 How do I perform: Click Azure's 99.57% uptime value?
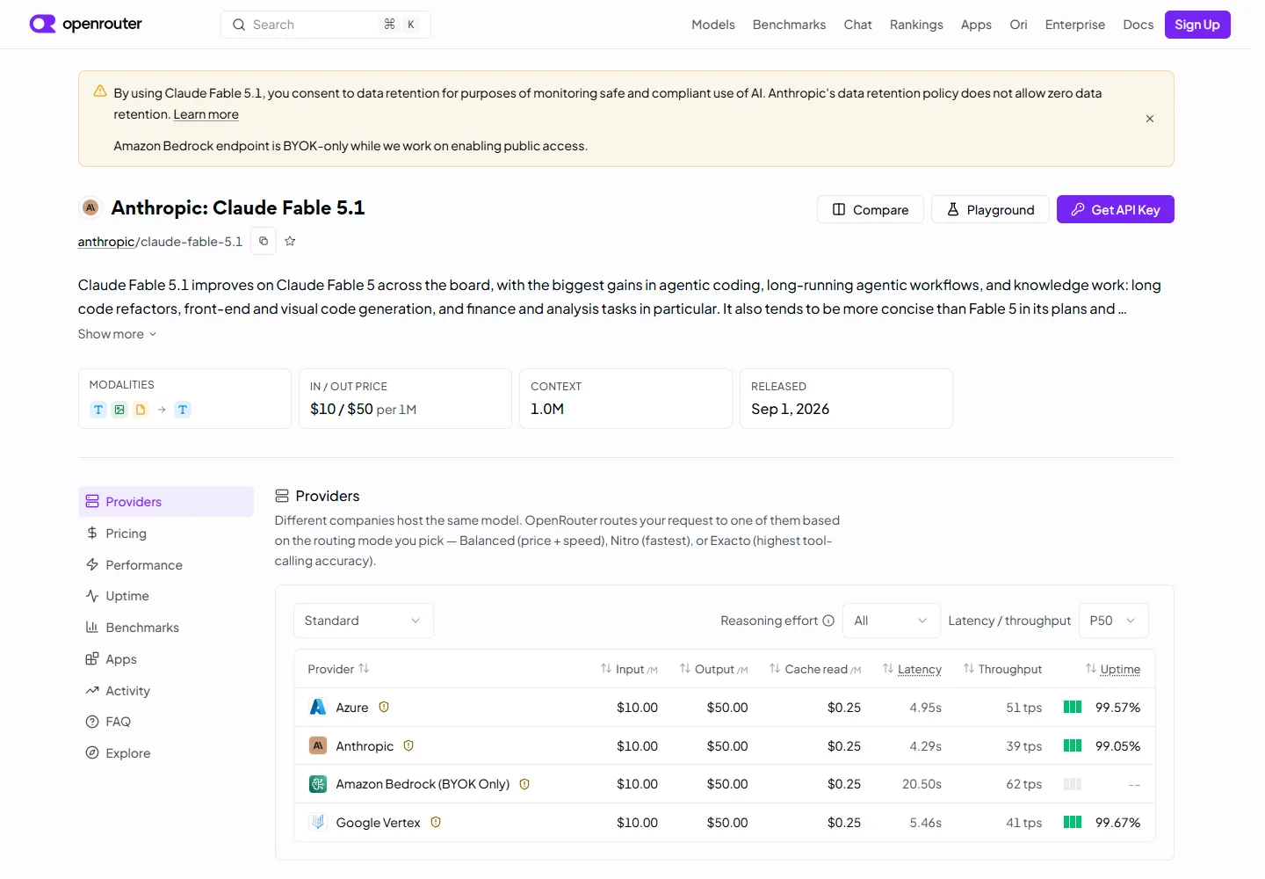point(1117,708)
